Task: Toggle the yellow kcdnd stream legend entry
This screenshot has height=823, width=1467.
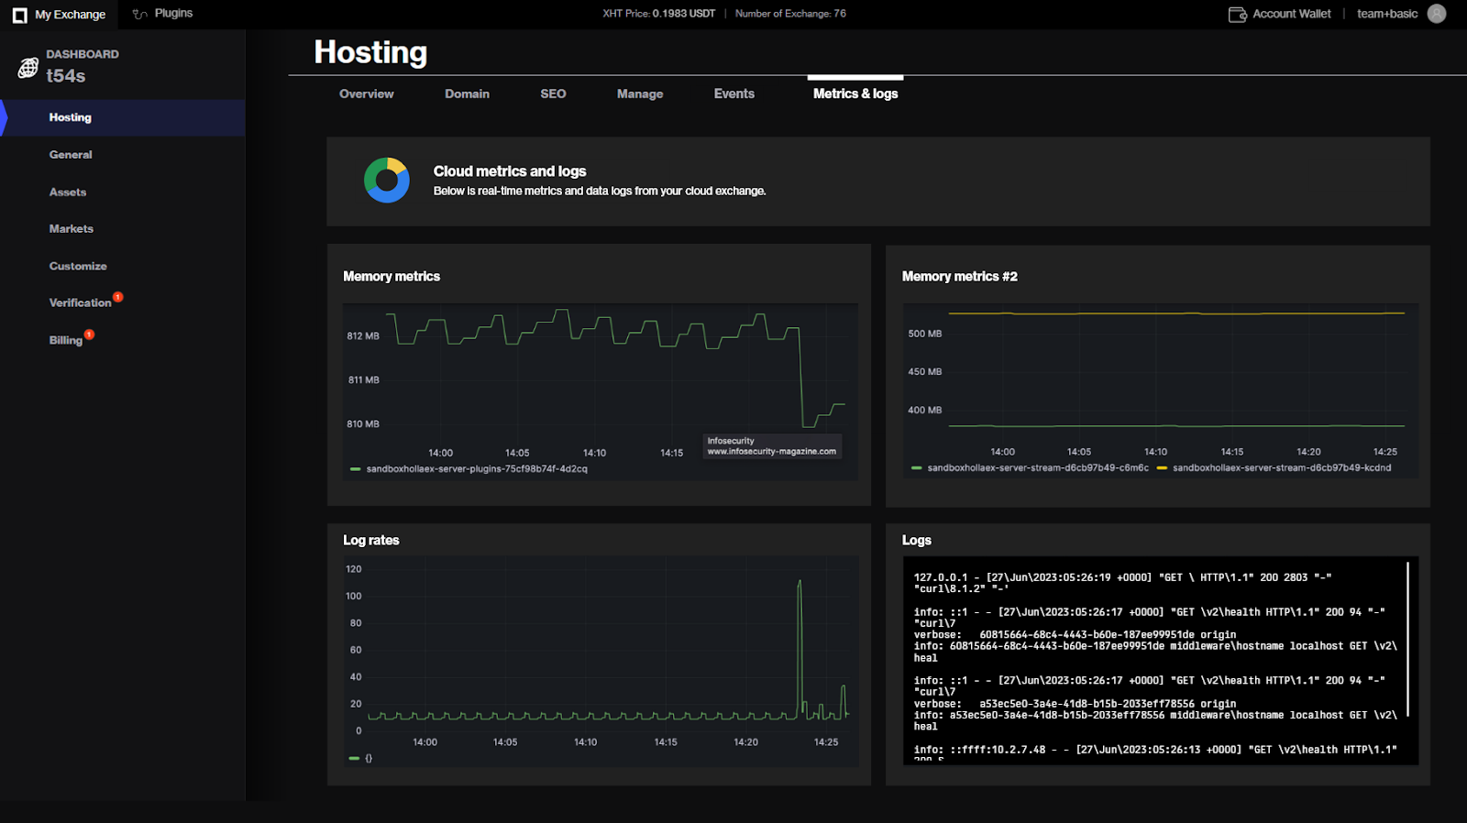Action: coord(1281,468)
